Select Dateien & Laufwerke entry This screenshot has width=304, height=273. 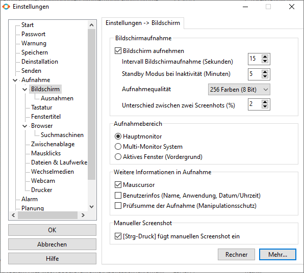(x=59, y=162)
